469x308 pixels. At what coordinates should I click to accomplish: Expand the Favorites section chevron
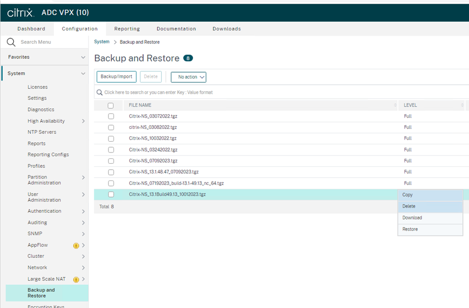pos(83,57)
